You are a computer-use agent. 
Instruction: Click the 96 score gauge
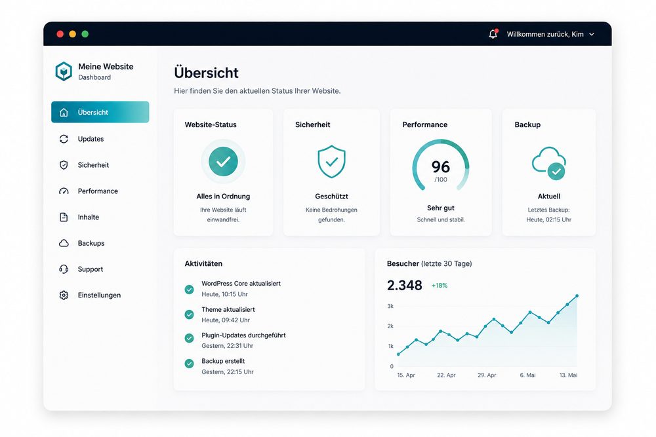point(441,166)
